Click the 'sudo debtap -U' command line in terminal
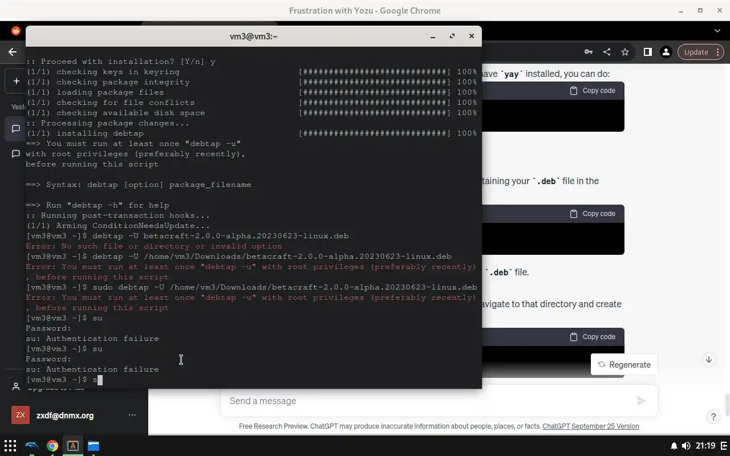The height and width of the screenshot is (456, 730). [252, 287]
